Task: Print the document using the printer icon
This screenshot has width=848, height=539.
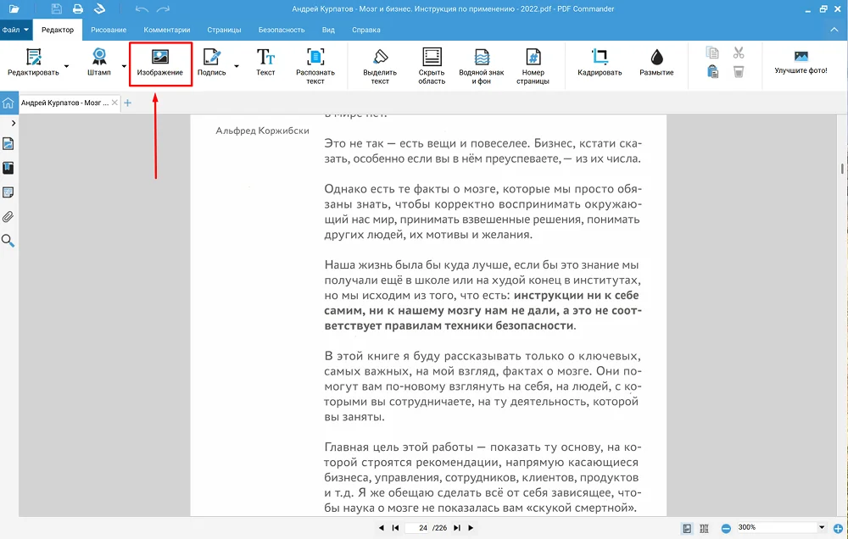Action: 78,8
